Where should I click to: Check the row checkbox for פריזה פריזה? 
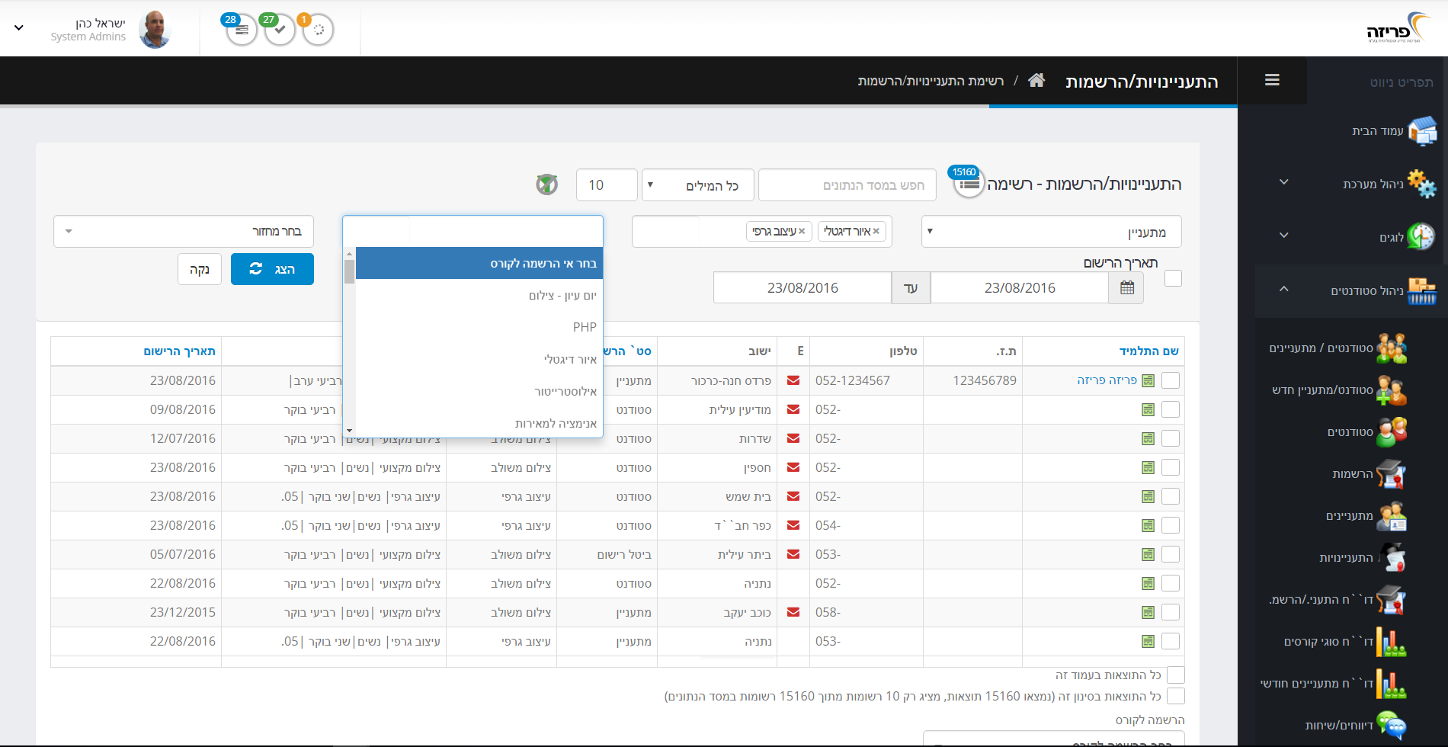pos(1171,380)
